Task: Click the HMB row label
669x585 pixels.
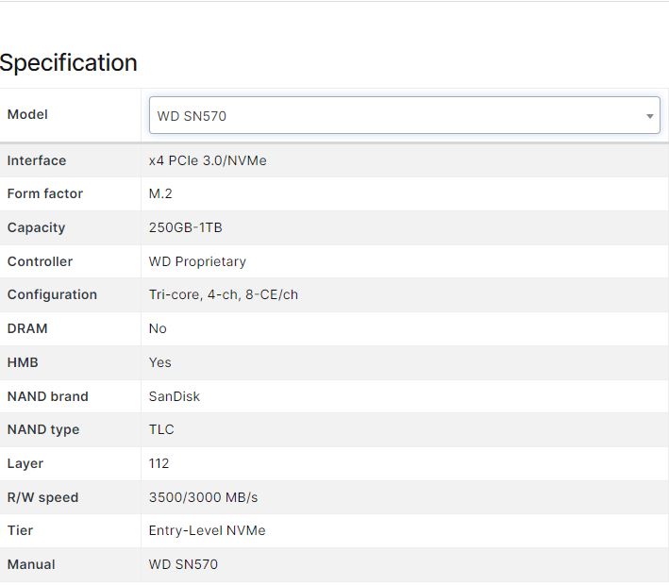Action: click(24, 362)
